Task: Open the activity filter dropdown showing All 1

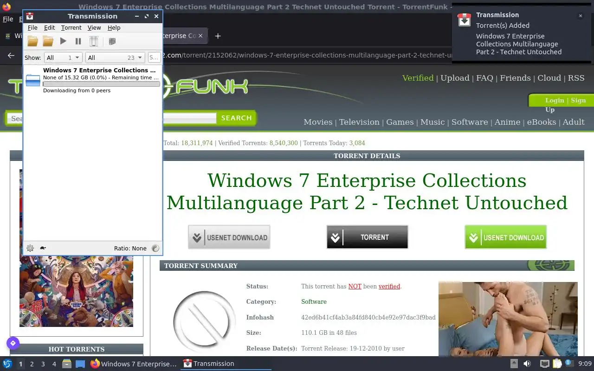Action: [x=63, y=58]
